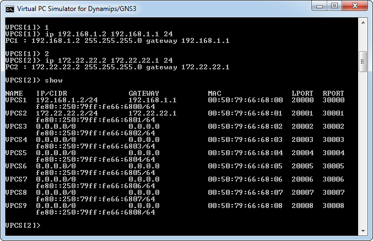Click MAC address 00:50:79:66:68:01

coord(245,113)
